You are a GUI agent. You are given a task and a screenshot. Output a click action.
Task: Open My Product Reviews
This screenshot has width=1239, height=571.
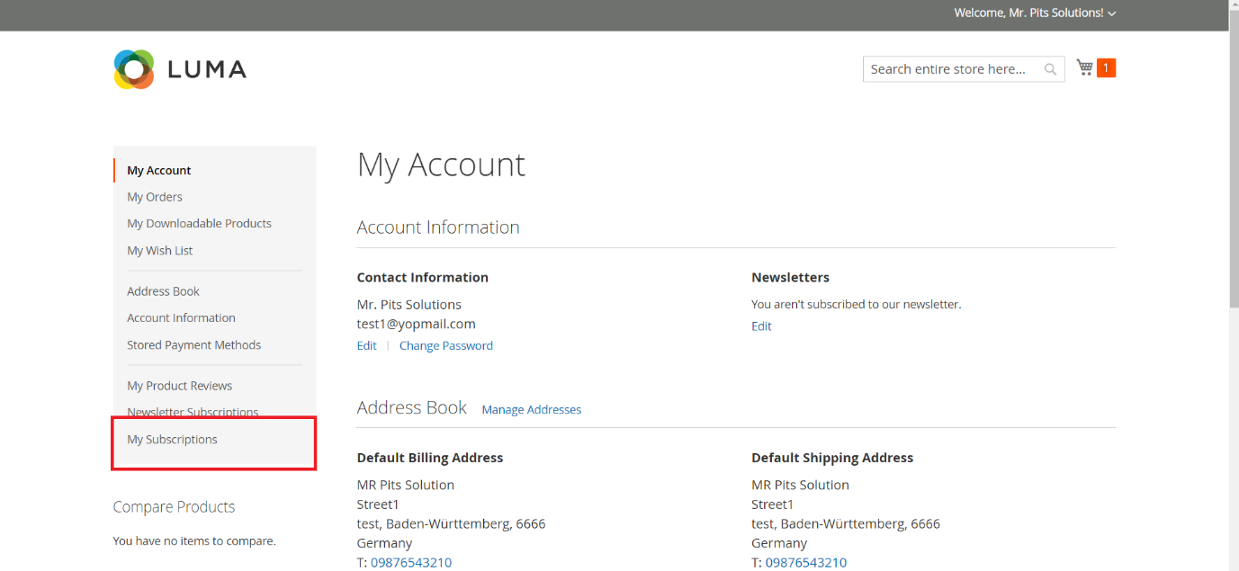[x=179, y=386]
